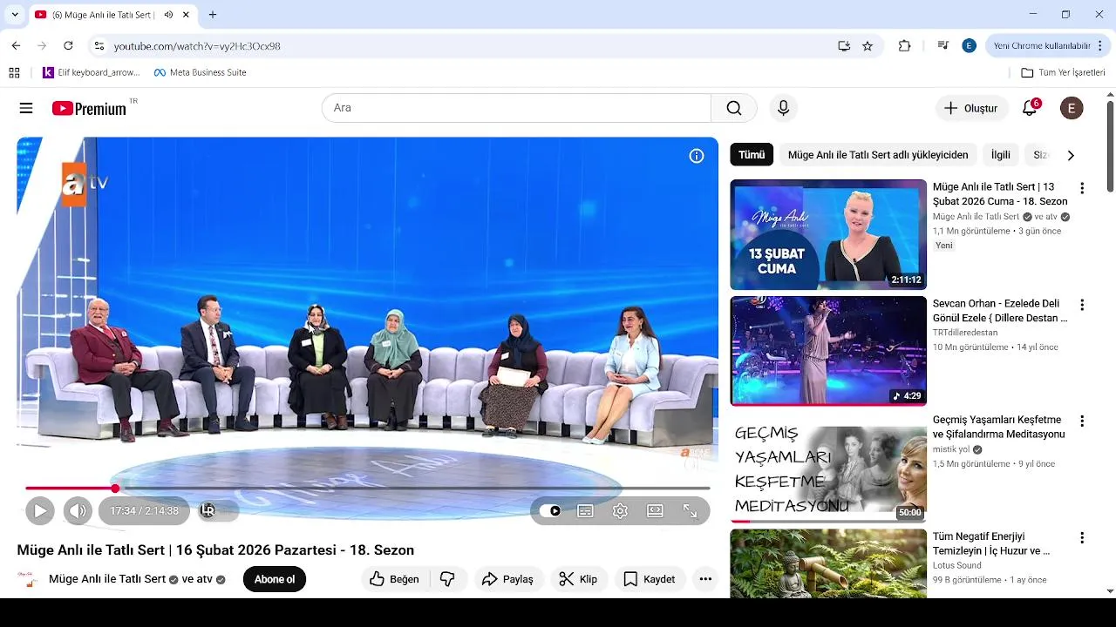Screen dimensions: 1116x627
Task: Open options for Tüm Negatif Enerjiyi video
Action: (1082, 537)
